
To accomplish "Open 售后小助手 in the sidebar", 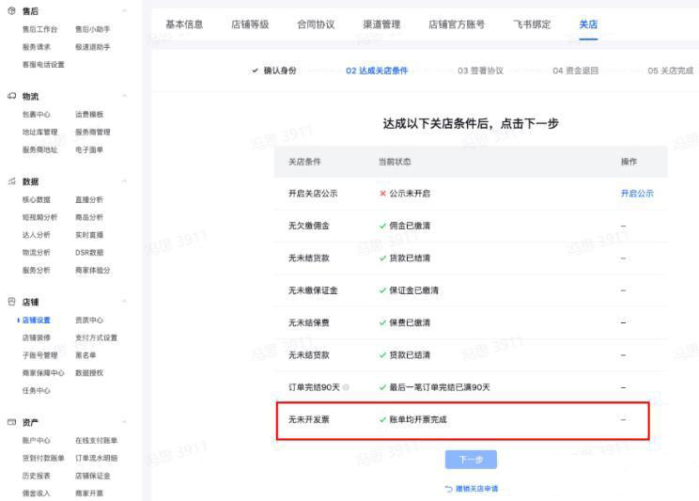I will pos(93,29).
